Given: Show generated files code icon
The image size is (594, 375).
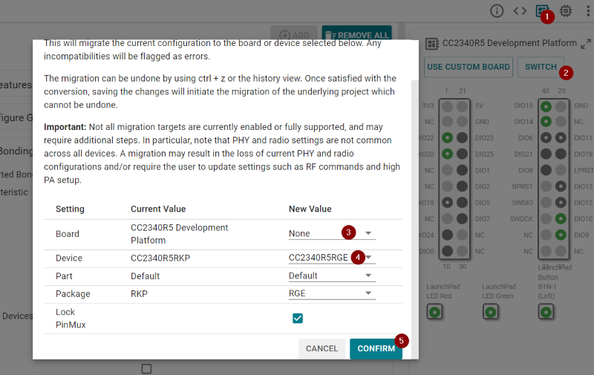Looking at the screenshot, I should (520, 11).
